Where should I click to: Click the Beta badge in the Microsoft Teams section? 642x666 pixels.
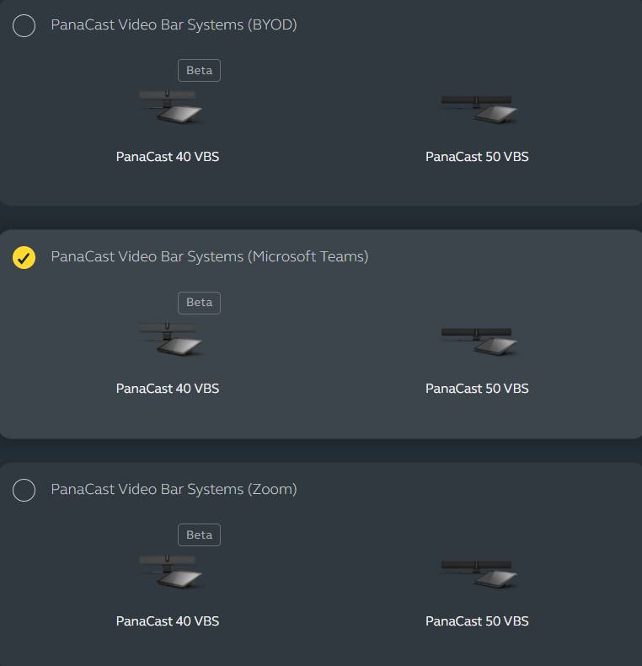pyautogui.click(x=199, y=303)
